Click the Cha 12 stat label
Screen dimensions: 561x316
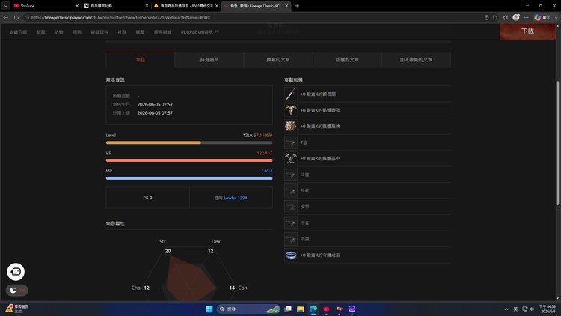pyautogui.click(x=141, y=288)
